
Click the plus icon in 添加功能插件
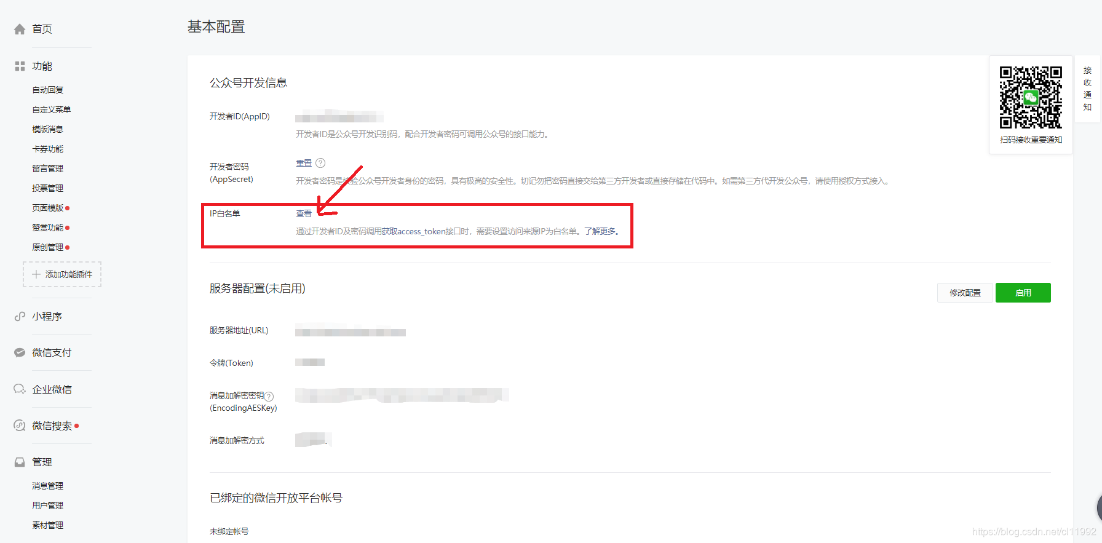(x=36, y=274)
